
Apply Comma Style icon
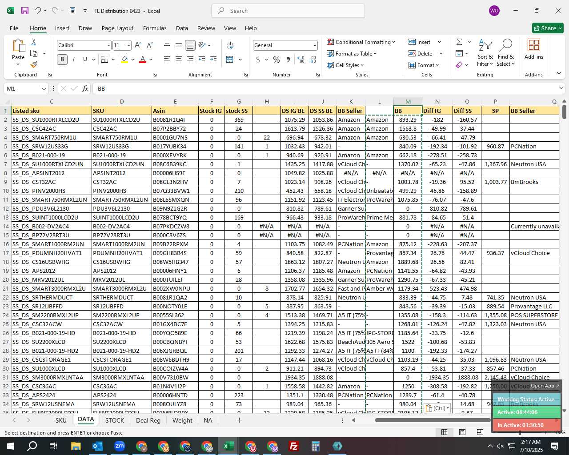tap(289, 60)
